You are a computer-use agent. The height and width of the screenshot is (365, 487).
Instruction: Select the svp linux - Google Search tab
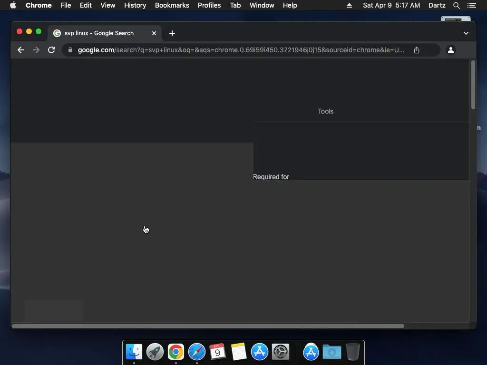pyautogui.click(x=105, y=33)
